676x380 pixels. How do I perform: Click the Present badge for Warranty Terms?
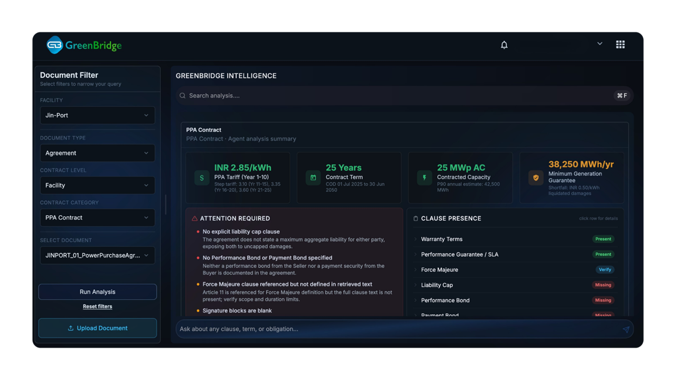point(603,239)
